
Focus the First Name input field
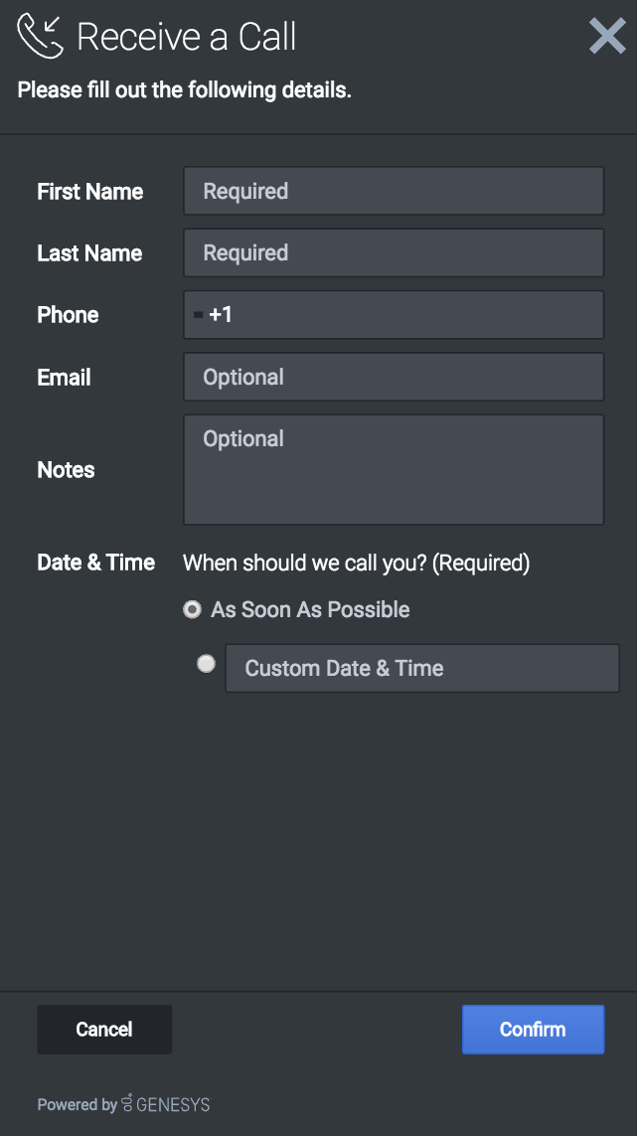(394, 191)
